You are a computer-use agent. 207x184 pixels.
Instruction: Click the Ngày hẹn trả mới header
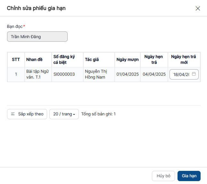(184, 60)
